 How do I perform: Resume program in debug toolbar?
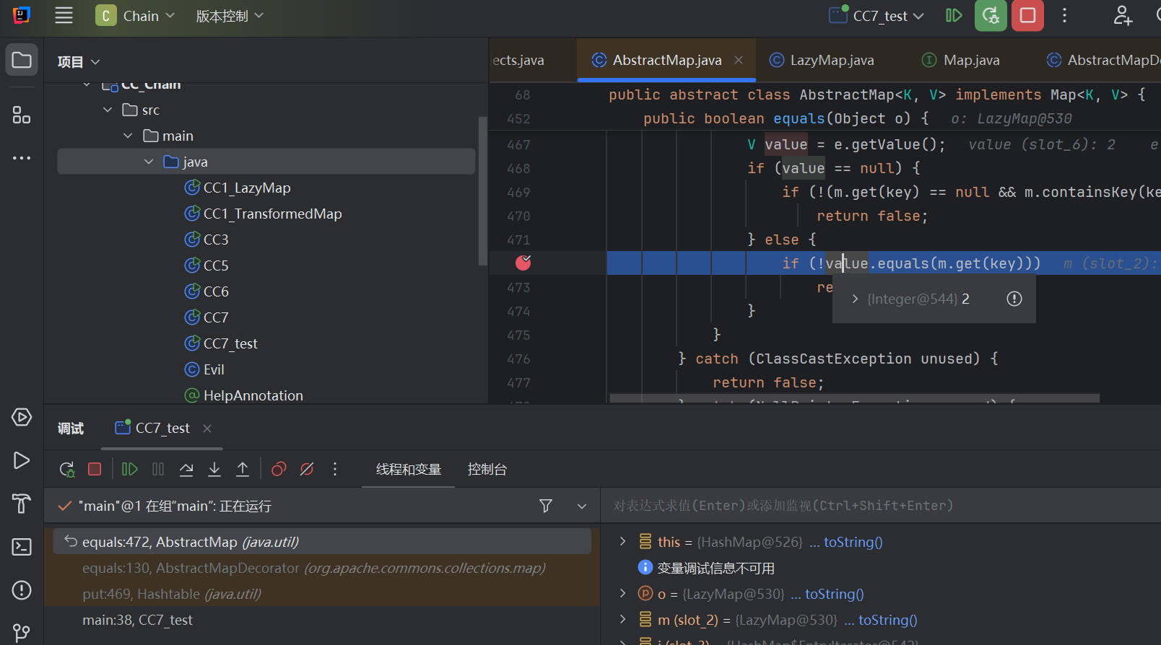(x=130, y=470)
